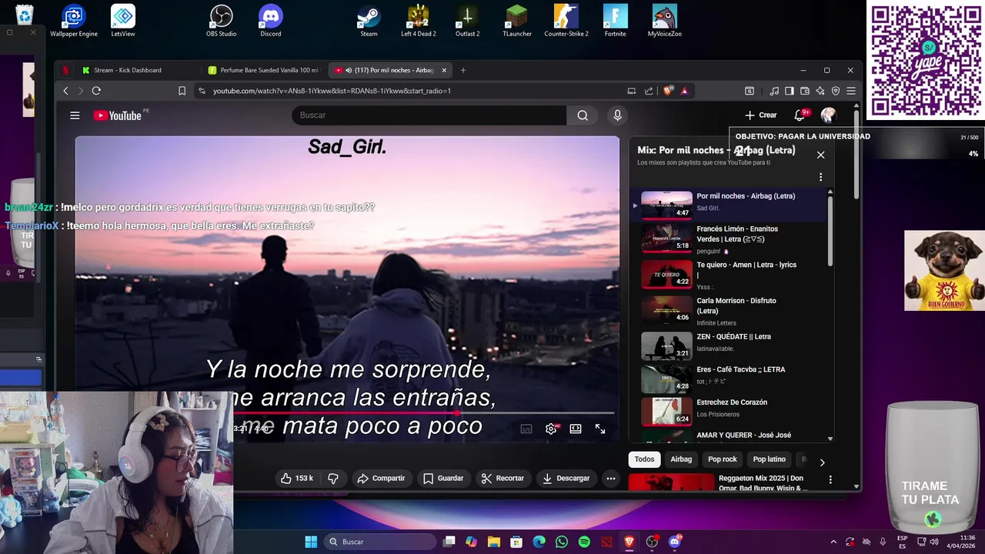This screenshot has height=554, width=985.
Task: Toggle theater mode in the player
Action: point(576,429)
